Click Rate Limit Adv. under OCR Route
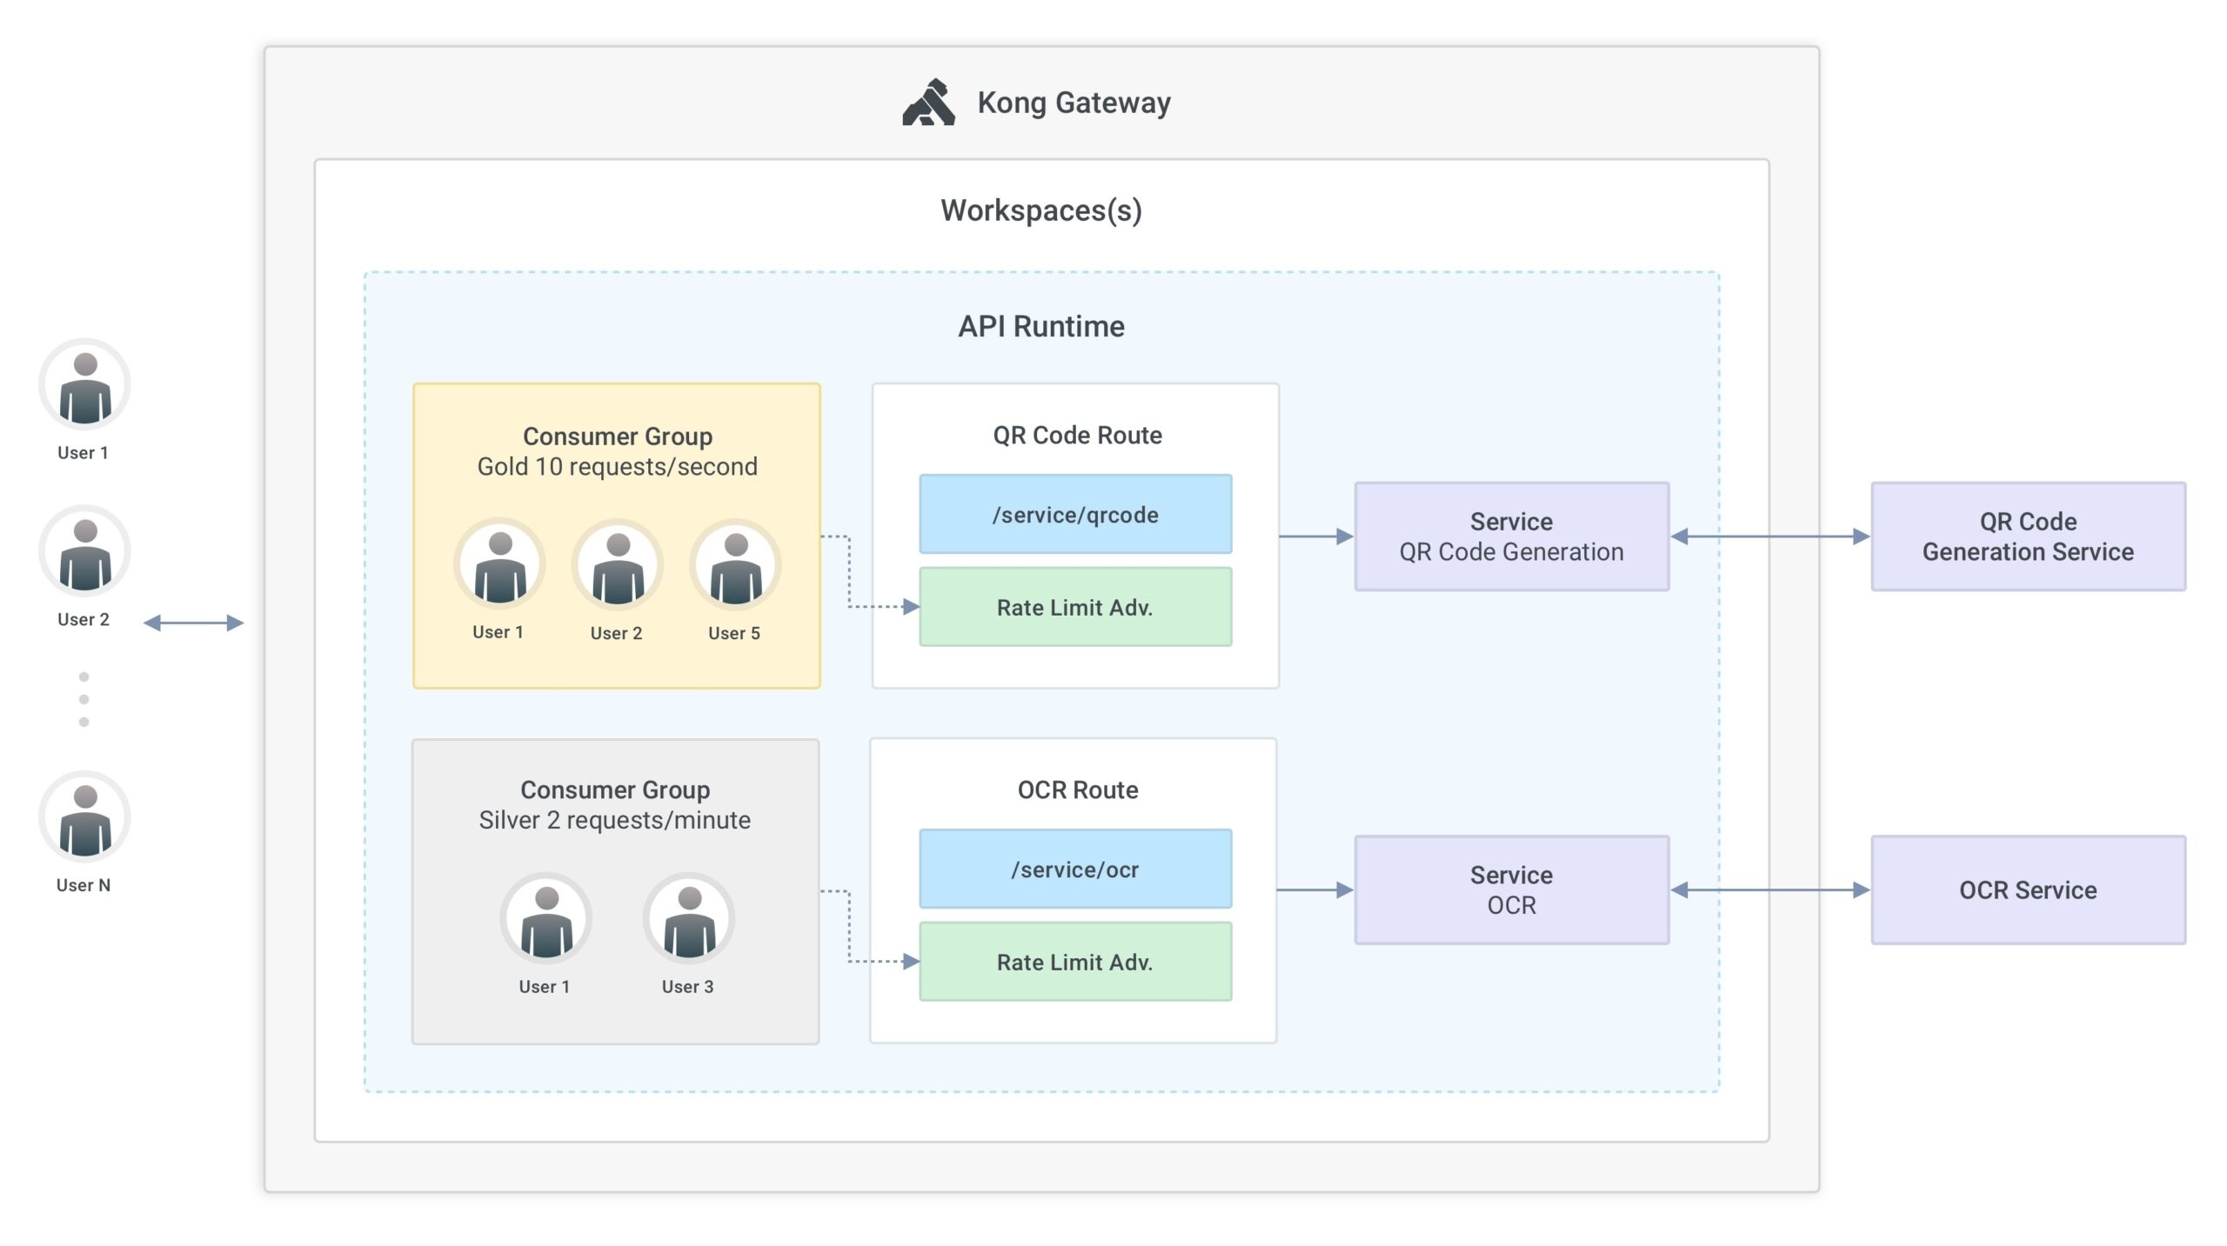Image resolution: width=2227 pixels, height=1246 pixels. coord(1075,962)
